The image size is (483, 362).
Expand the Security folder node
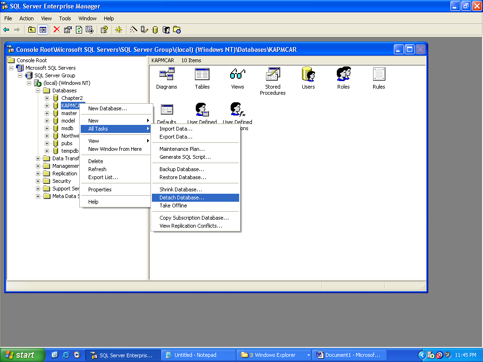38,181
